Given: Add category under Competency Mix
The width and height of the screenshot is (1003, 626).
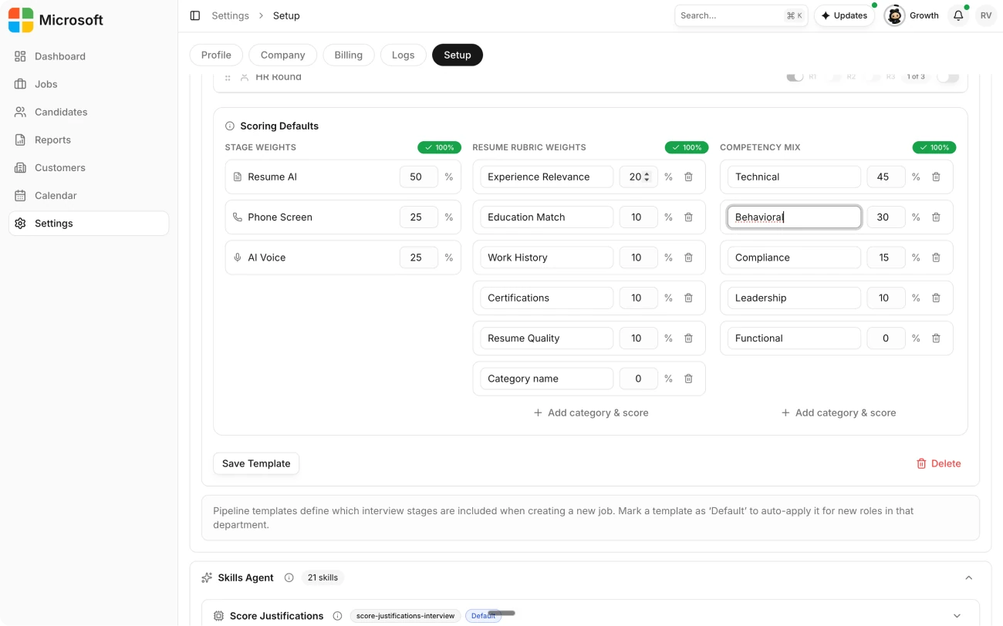Looking at the screenshot, I should click(x=839, y=412).
